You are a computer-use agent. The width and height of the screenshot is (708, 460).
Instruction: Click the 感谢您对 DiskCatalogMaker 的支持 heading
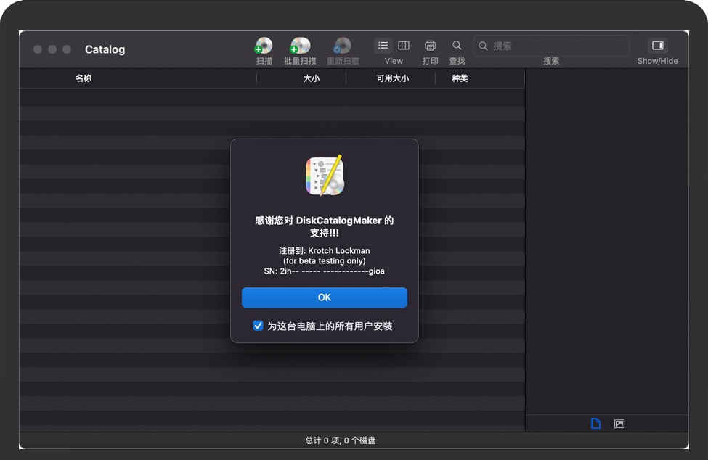coord(324,226)
